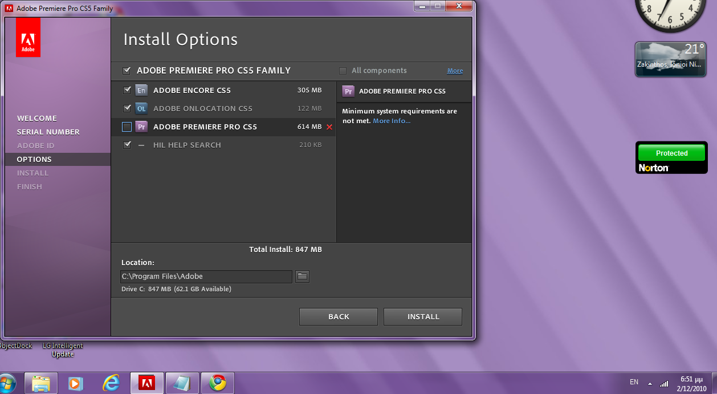Click the browse folder icon next to Location

[x=302, y=277]
